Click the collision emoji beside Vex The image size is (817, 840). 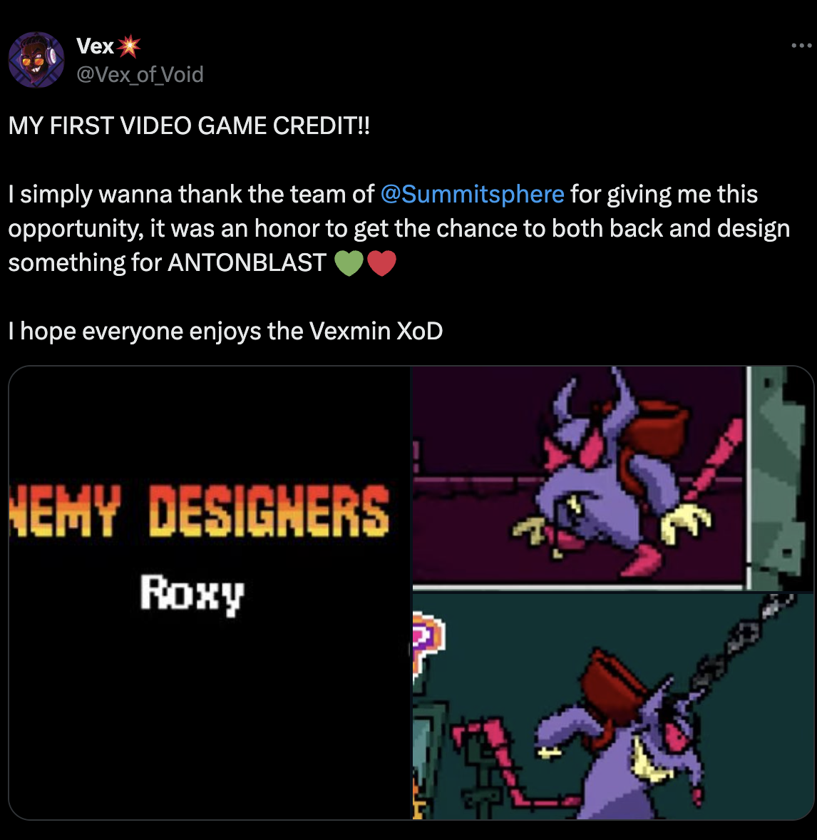[128, 46]
